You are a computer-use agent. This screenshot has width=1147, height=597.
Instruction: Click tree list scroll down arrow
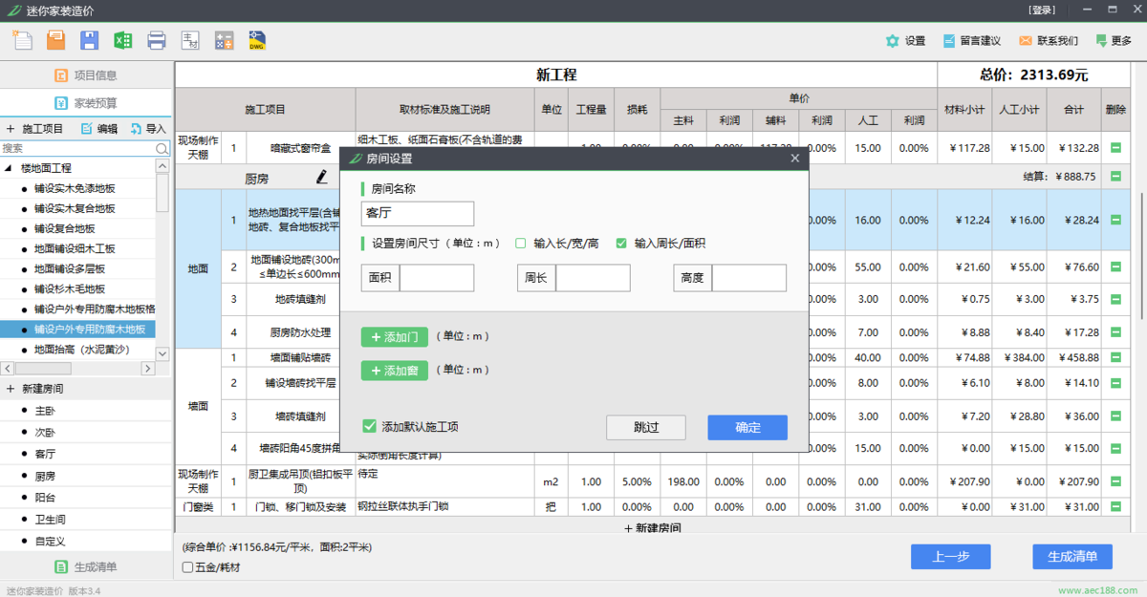coord(162,353)
